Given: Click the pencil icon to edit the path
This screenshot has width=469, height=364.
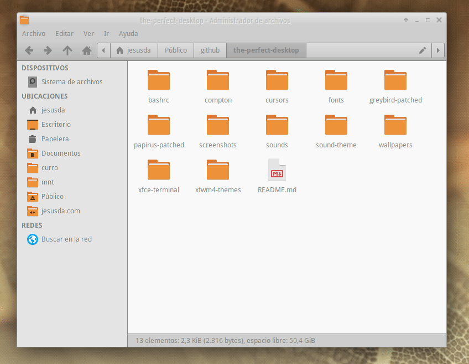Looking at the screenshot, I should click(x=423, y=50).
